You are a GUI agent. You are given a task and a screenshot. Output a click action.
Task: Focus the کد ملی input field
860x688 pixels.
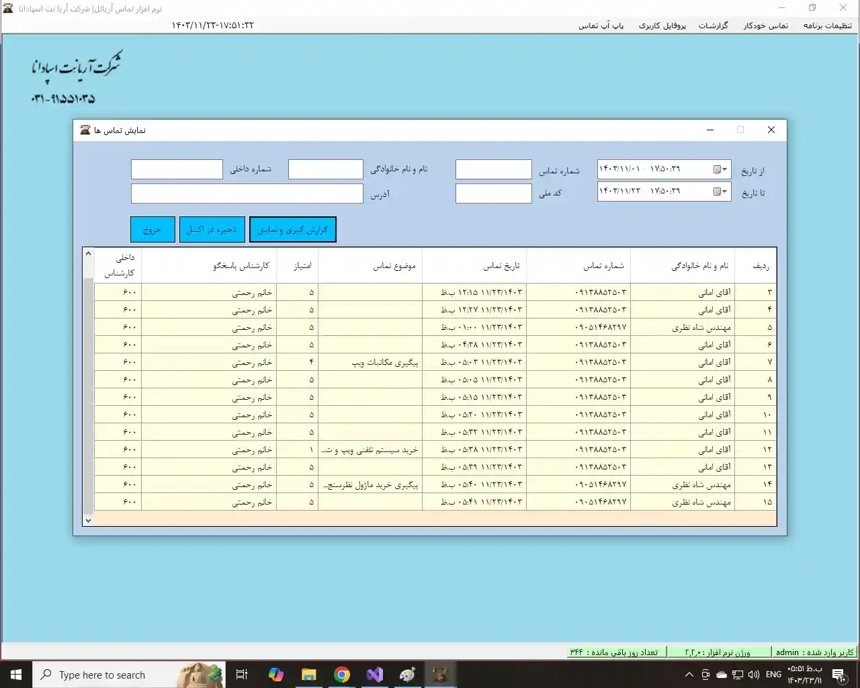(x=493, y=193)
